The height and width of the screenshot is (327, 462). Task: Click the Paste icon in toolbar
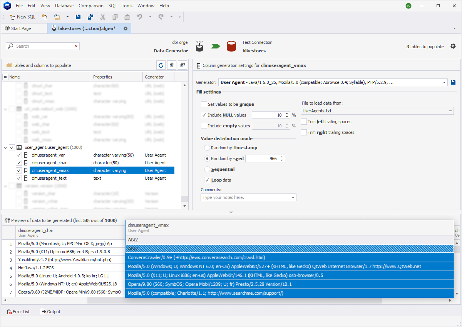[x=127, y=17]
